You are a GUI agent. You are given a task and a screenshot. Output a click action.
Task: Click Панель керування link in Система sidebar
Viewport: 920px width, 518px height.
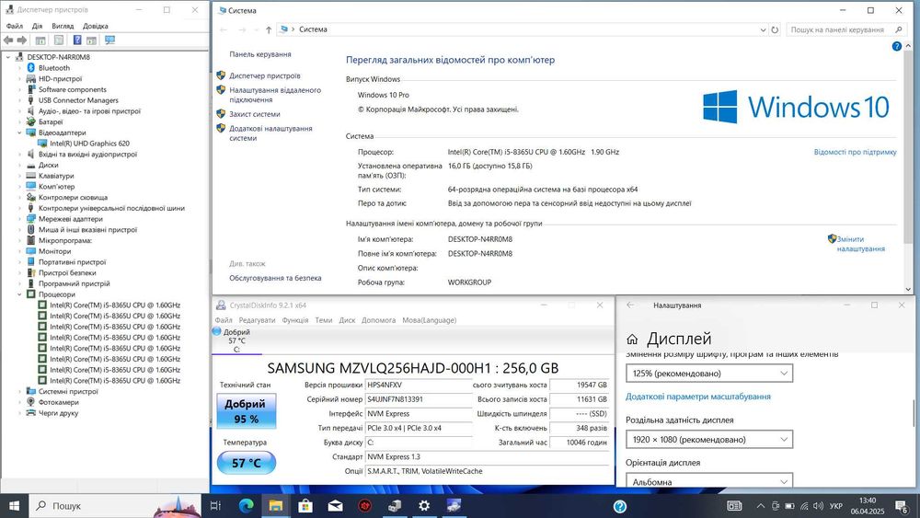[260, 54]
